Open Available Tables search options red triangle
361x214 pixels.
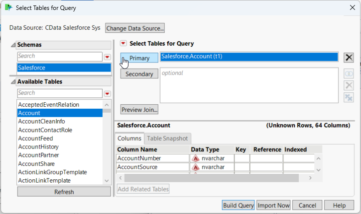pos(107,93)
